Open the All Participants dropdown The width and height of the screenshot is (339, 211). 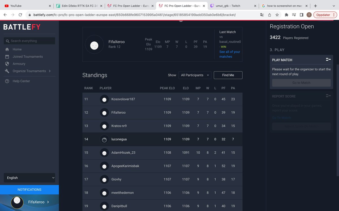[x=195, y=75]
